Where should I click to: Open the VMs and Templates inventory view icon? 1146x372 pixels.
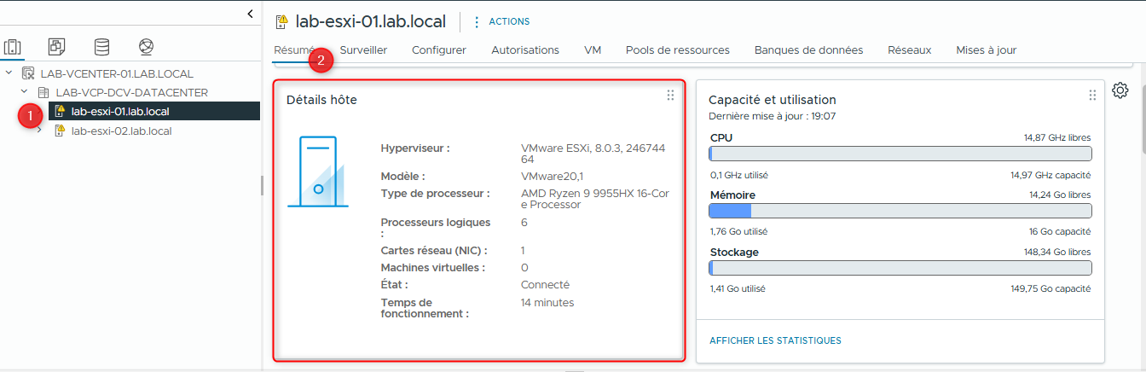point(57,46)
